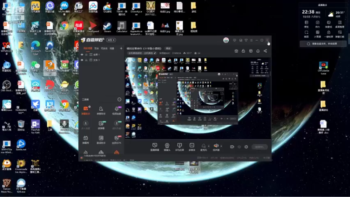Image resolution: width=350 pixels, height=197 pixels.
Task: Open the 弹幕秀 TV icon tool
Action: point(86,140)
